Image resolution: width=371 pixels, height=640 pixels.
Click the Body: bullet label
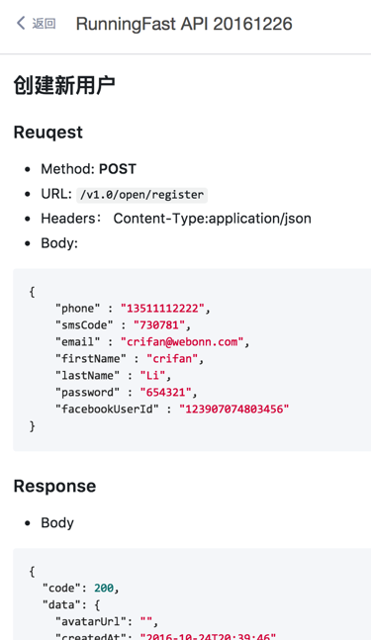59,243
